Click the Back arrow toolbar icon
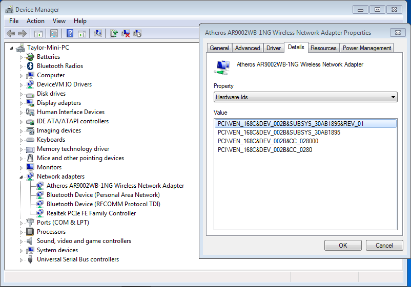 tap(11, 33)
